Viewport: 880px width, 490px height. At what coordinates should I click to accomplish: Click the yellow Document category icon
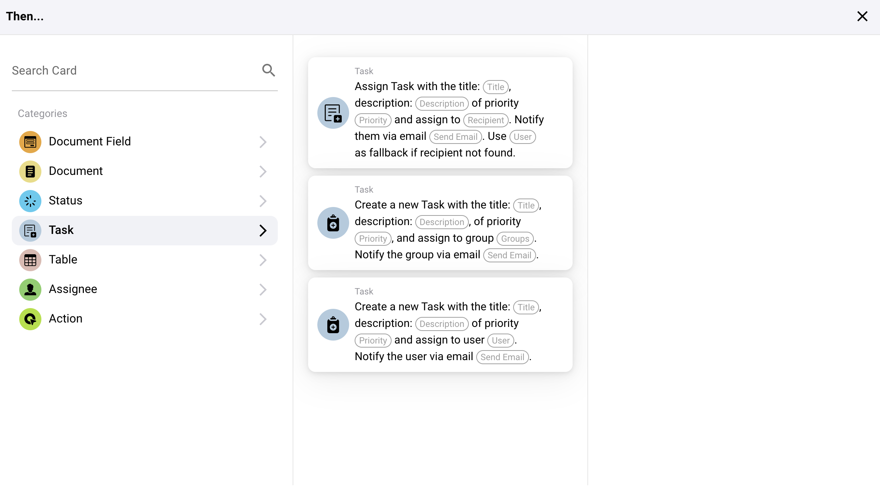pos(30,172)
